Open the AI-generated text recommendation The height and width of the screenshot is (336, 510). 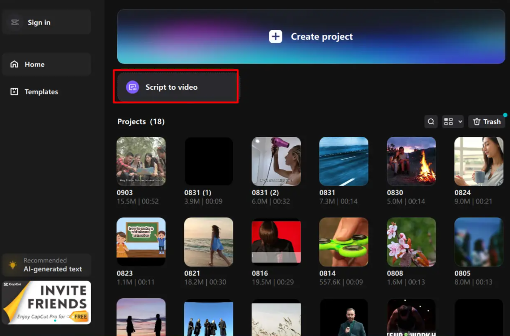(x=46, y=265)
